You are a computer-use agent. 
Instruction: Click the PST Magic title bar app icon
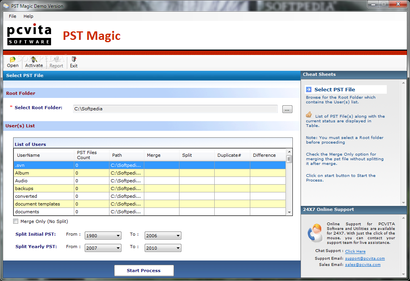coord(6,6)
